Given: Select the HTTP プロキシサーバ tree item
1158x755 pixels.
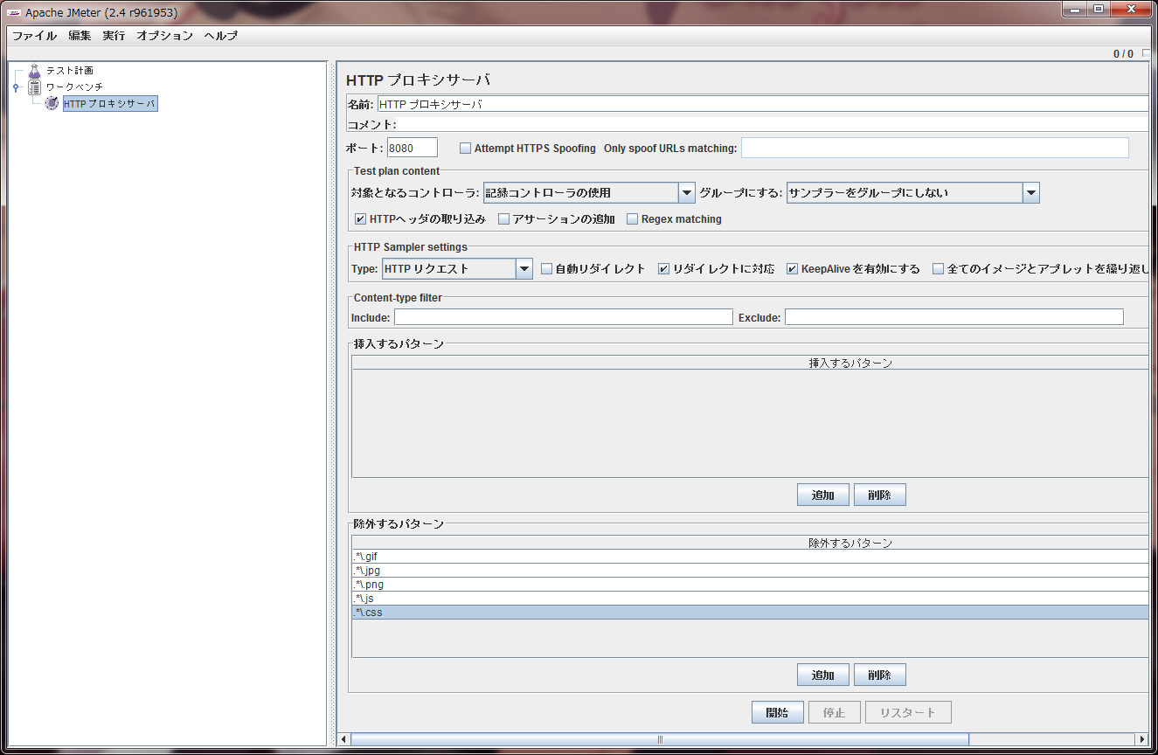Looking at the screenshot, I should click(110, 104).
